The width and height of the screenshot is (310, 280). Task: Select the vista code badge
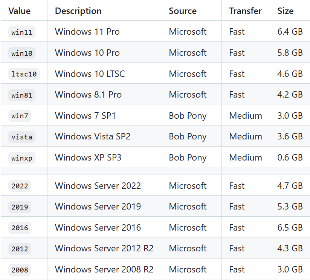point(22,137)
